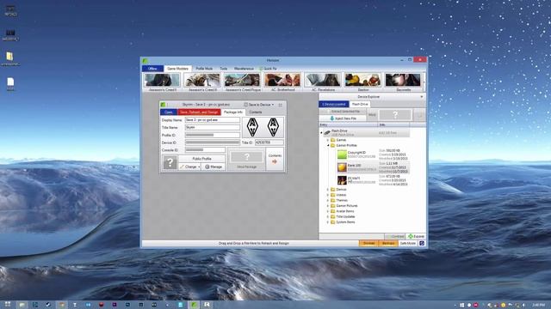Viewport: 551px width, 309px height.
Task: Click the Profile ID field
Action: point(213,135)
